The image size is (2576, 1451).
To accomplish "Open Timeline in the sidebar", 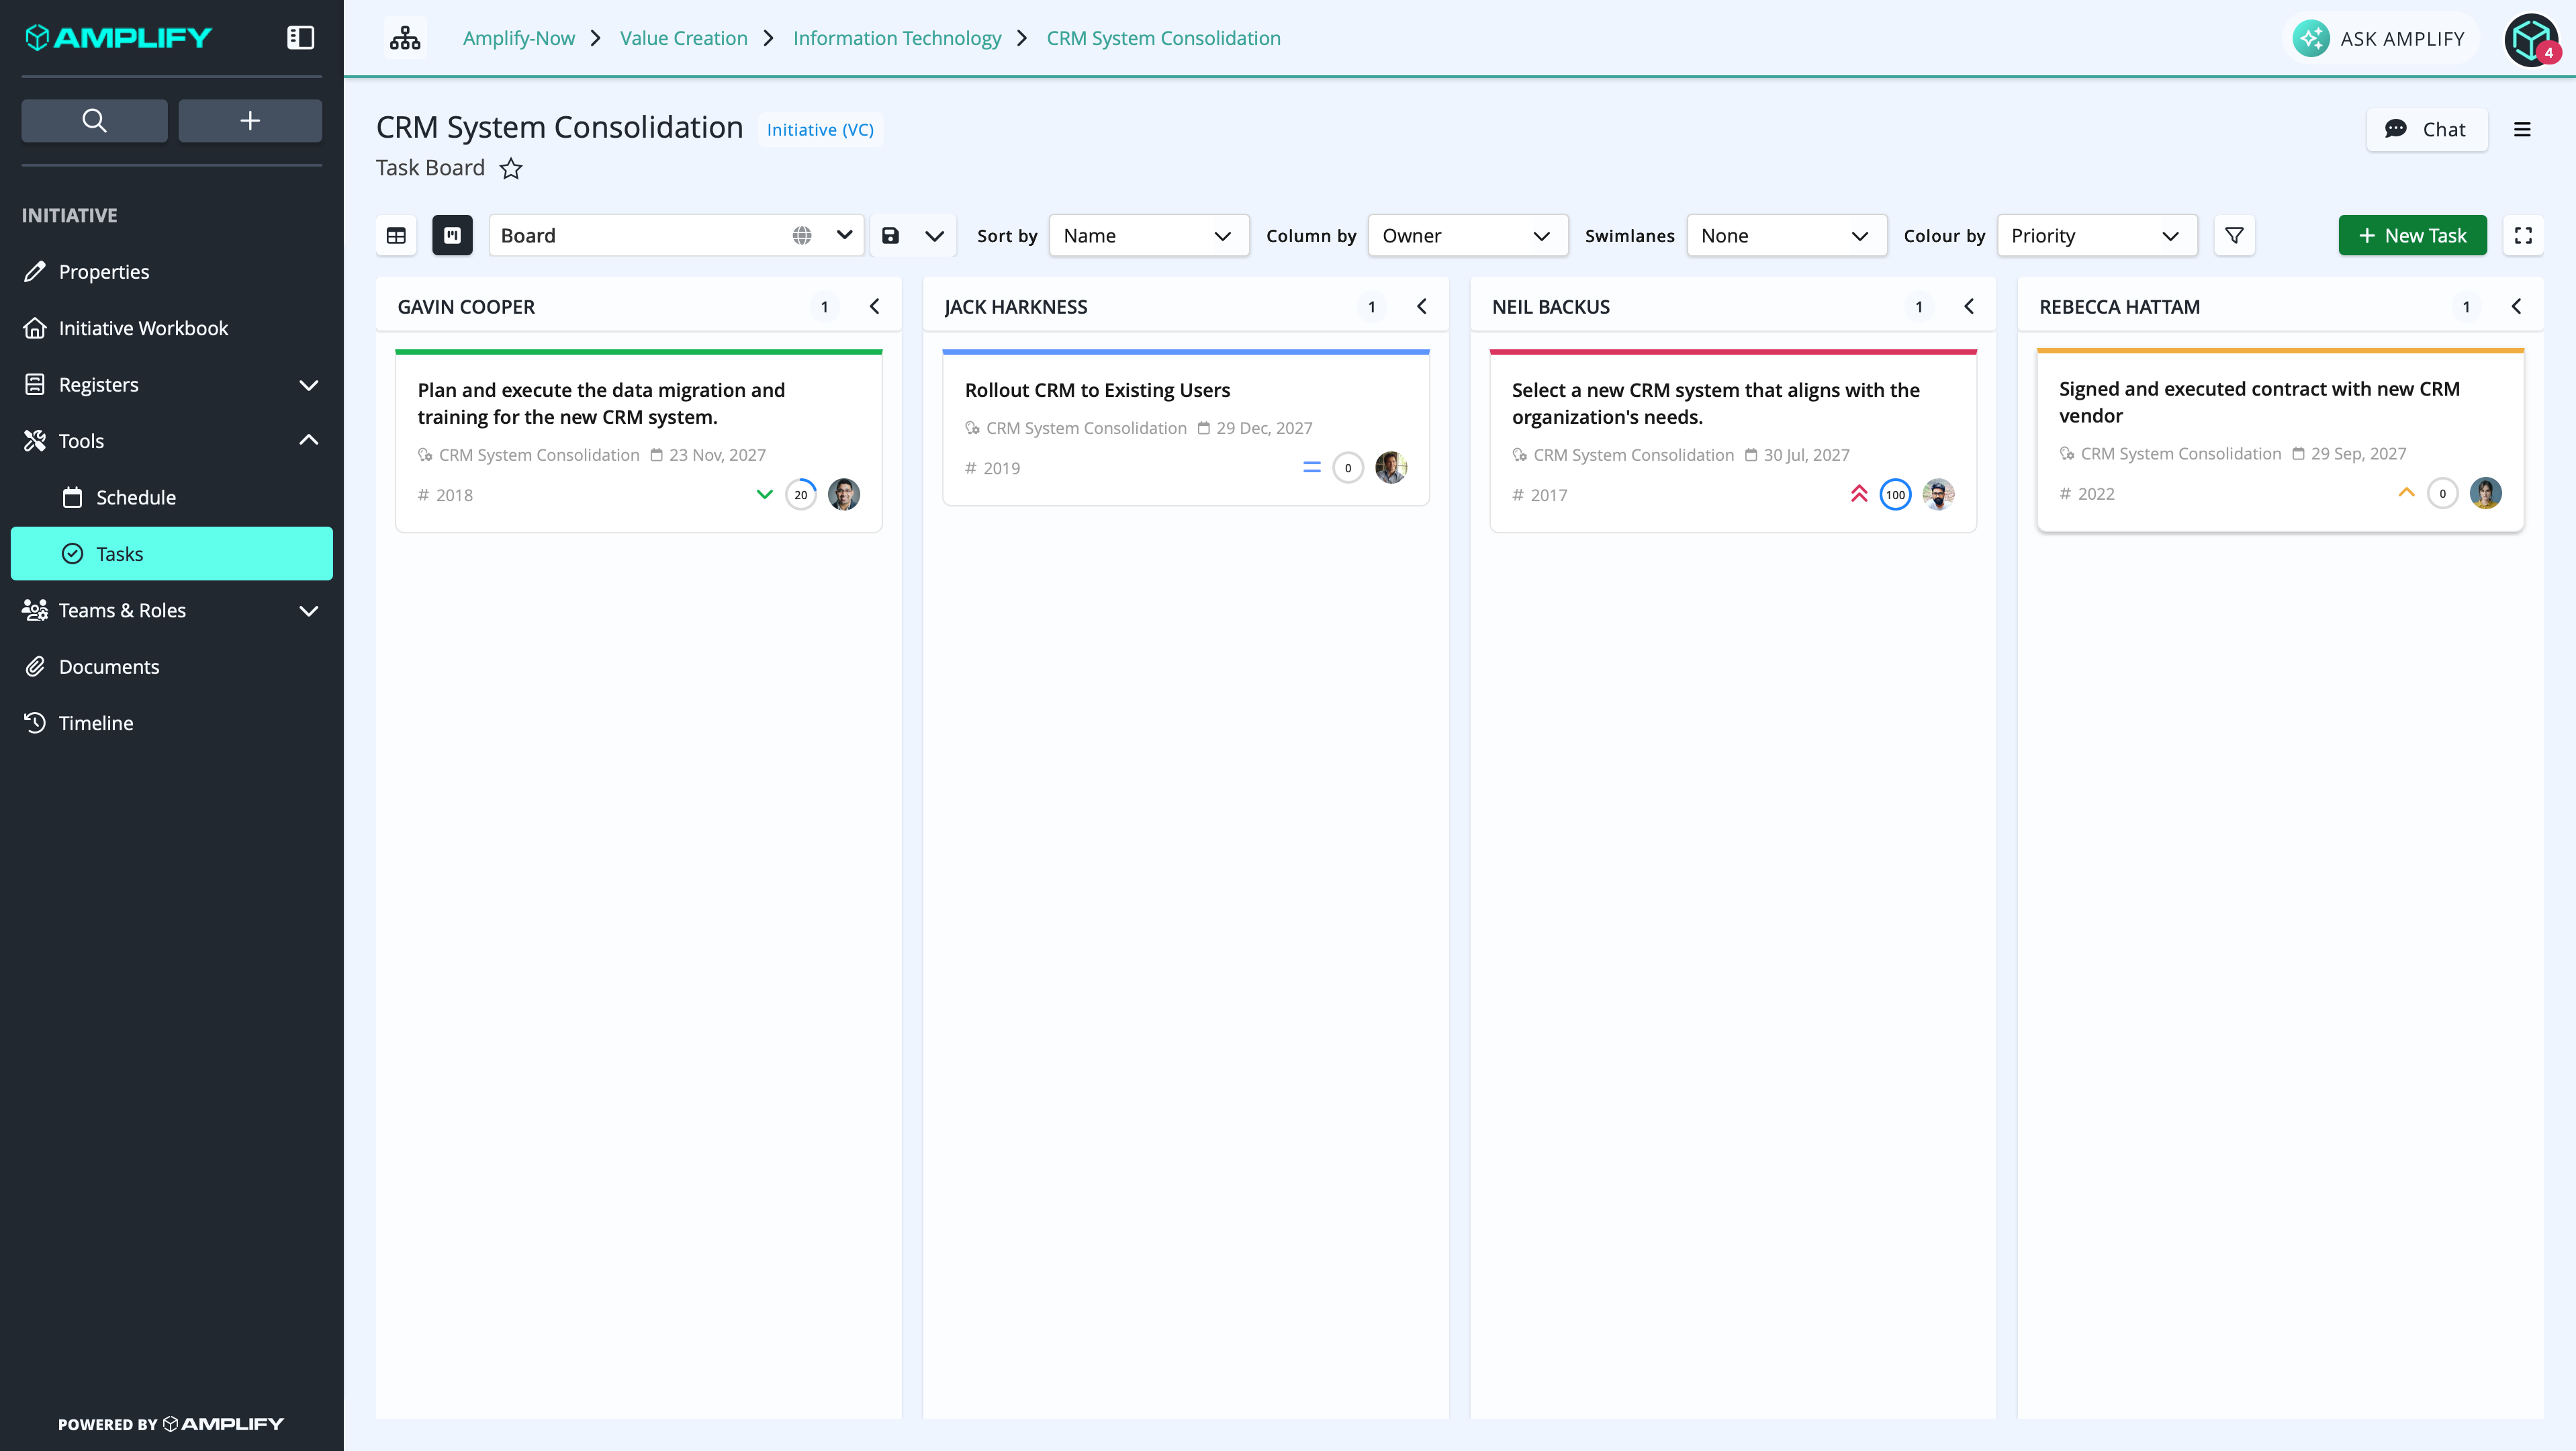I will tap(172, 722).
